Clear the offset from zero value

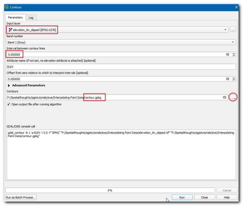tap(227, 79)
